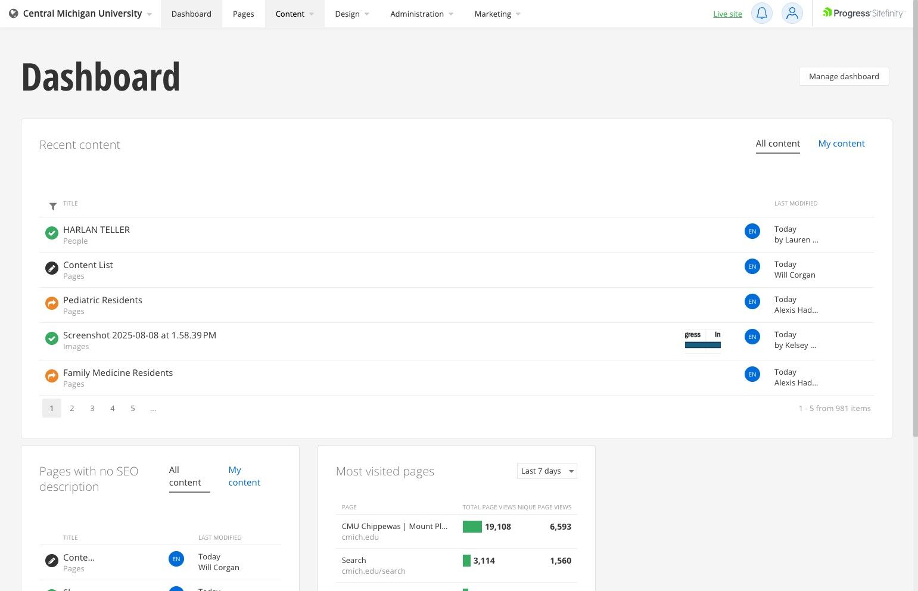918x591 pixels.
Task: Open the Content List page item
Action: pos(88,265)
